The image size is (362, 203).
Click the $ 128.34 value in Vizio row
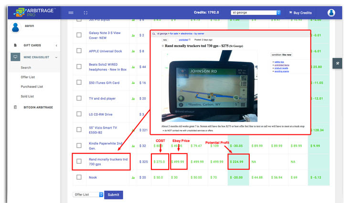coord(317,130)
